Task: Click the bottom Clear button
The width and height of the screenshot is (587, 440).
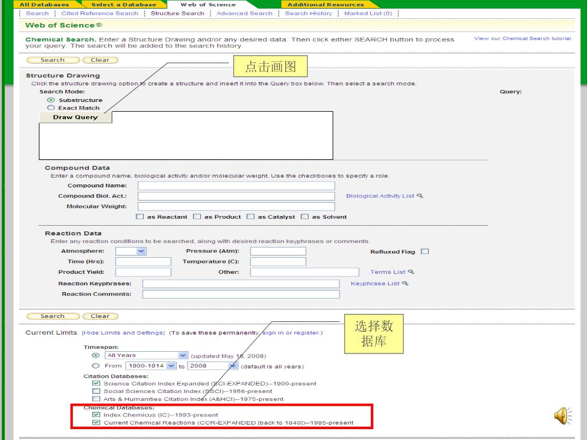Action: (100, 316)
